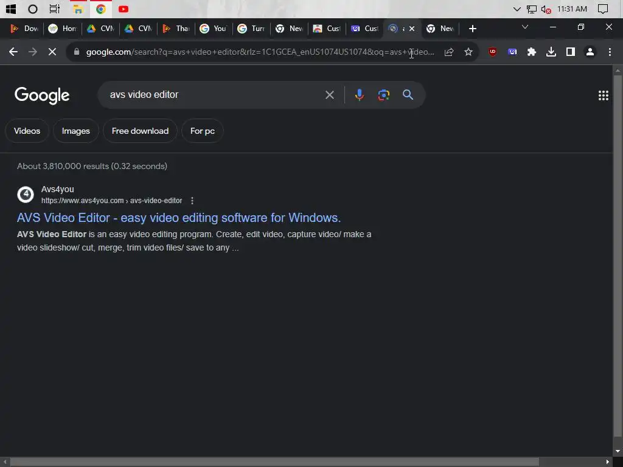Start search by voice
The width and height of the screenshot is (623, 467).
tap(359, 95)
